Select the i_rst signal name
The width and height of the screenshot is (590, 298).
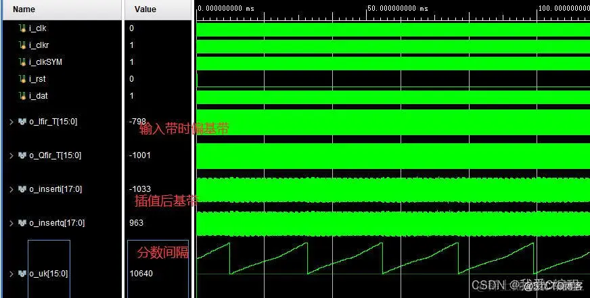37,79
